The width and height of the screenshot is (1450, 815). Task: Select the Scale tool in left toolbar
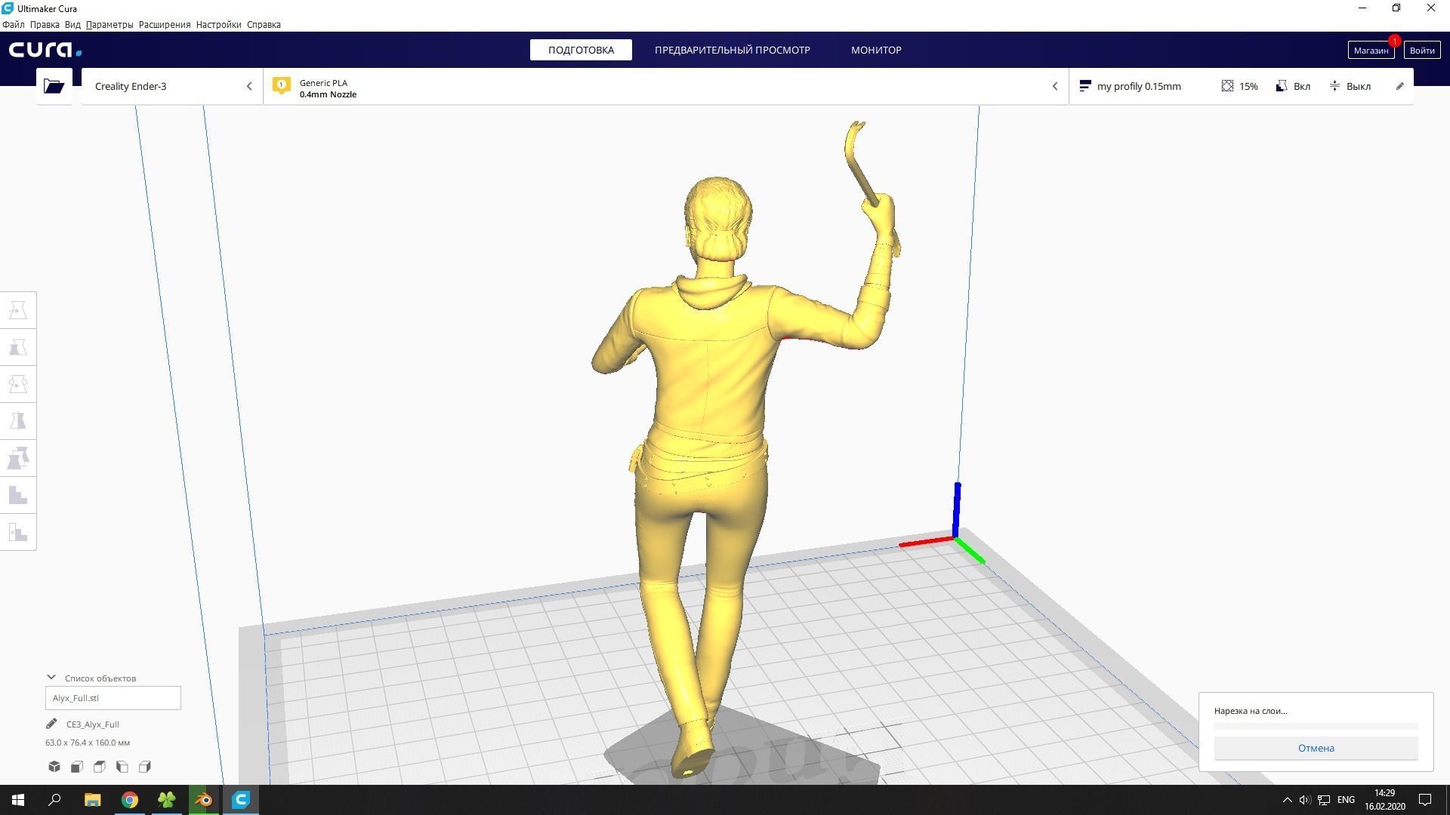coord(18,347)
